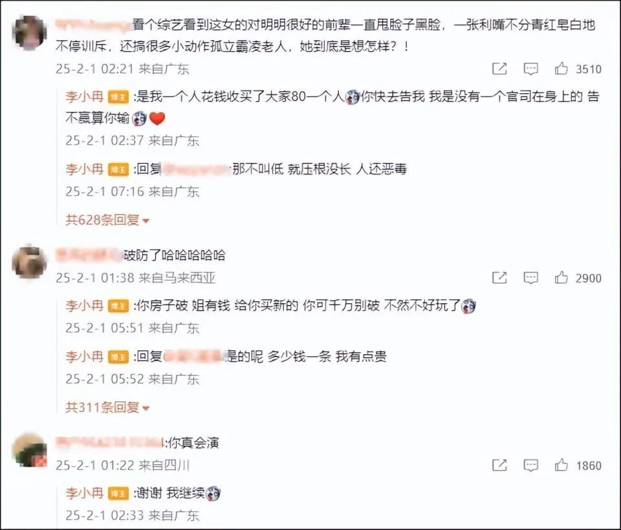Screen dimensions: 621x530
Task: Like the 破防了哈哈哈哈哈 comment
Action: pos(561,278)
